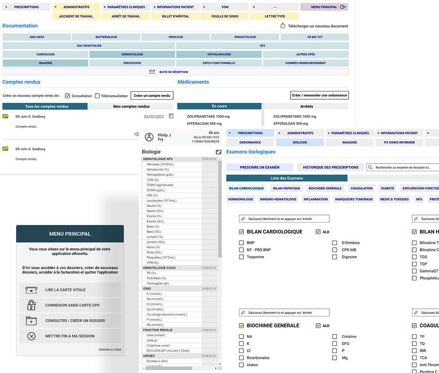Viewport: 439px width, 373px height.
Task: Open the Boite de réception envelope icon
Action: coord(152,72)
